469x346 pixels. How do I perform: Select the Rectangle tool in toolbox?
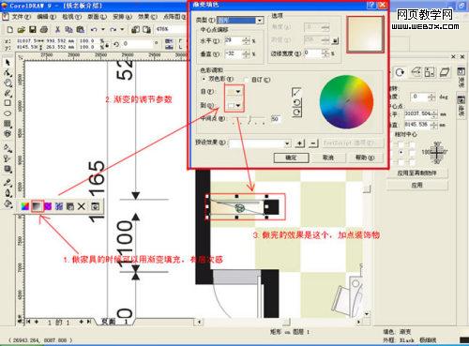point(8,103)
